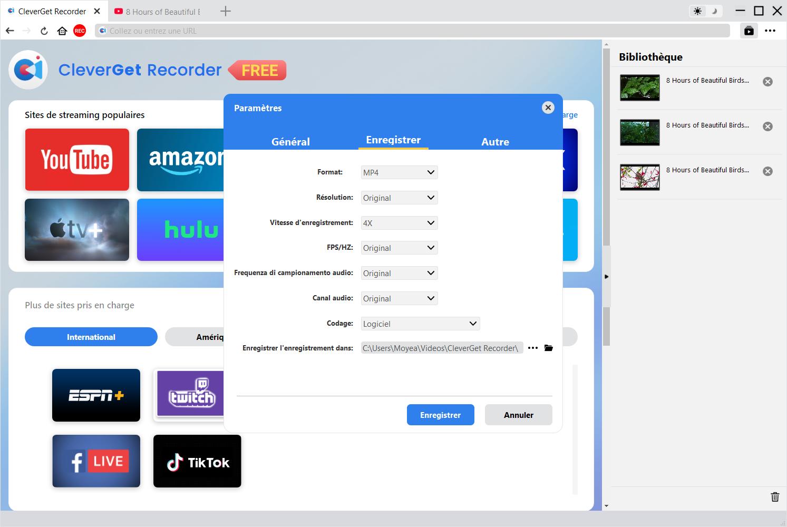Close the Paramètres dialog
The width and height of the screenshot is (787, 527).
548,108
